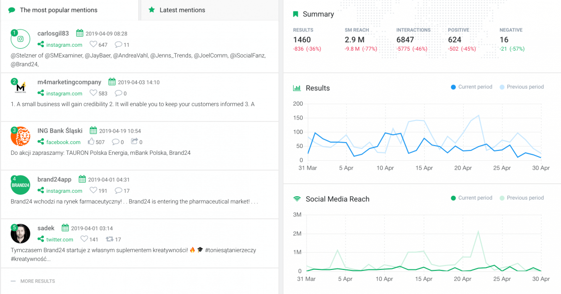Click the SM REACH value 2.9 M

354,40
